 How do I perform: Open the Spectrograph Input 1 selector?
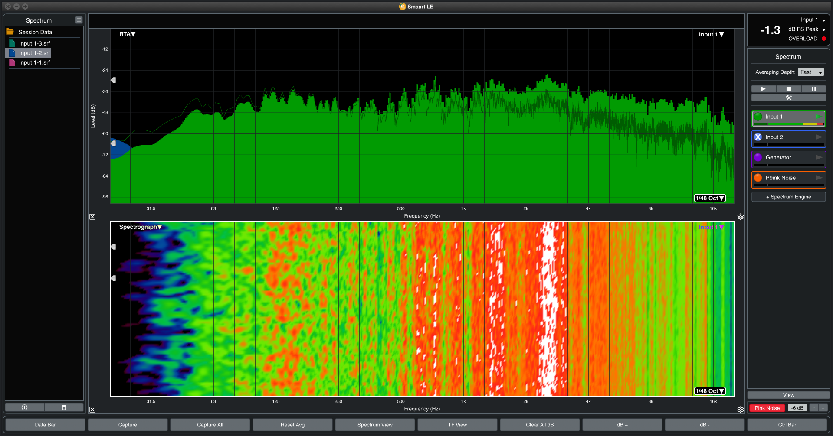click(711, 227)
